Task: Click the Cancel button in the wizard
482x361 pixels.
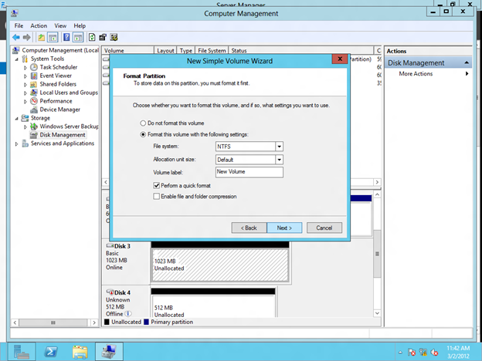Action: point(324,228)
